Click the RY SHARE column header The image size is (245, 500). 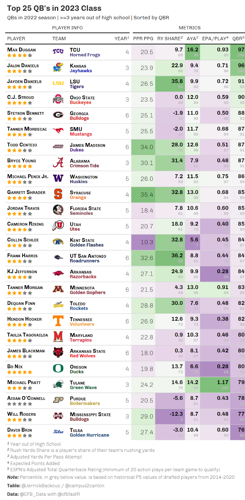point(170,38)
